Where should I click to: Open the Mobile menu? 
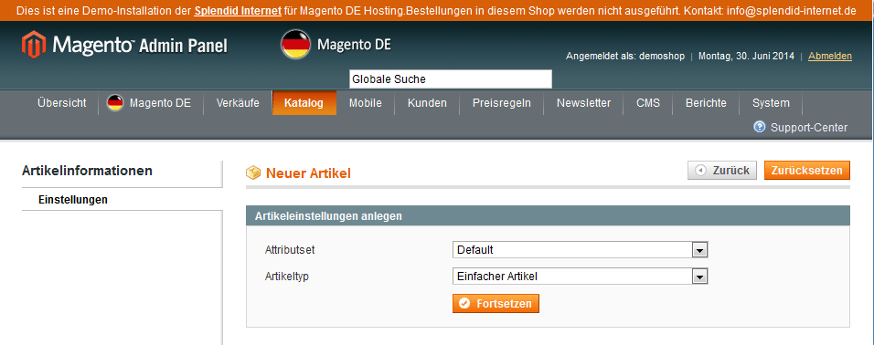tap(365, 103)
